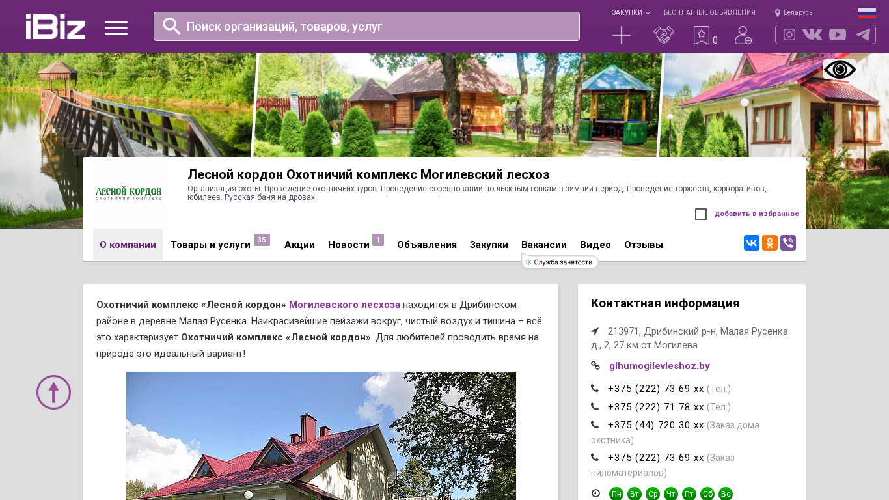Click the Чт working day badge
This screenshot has height=500, width=889.
pyautogui.click(x=671, y=494)
